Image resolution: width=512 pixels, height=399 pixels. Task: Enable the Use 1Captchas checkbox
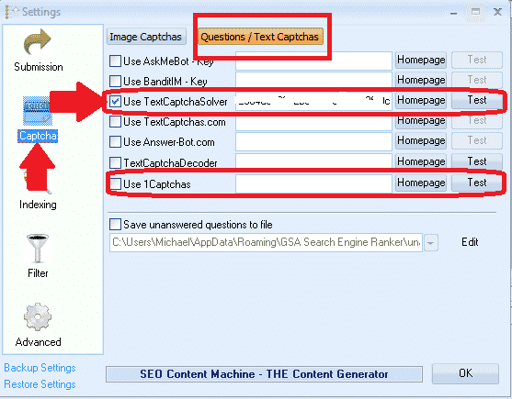click(115, 183)
